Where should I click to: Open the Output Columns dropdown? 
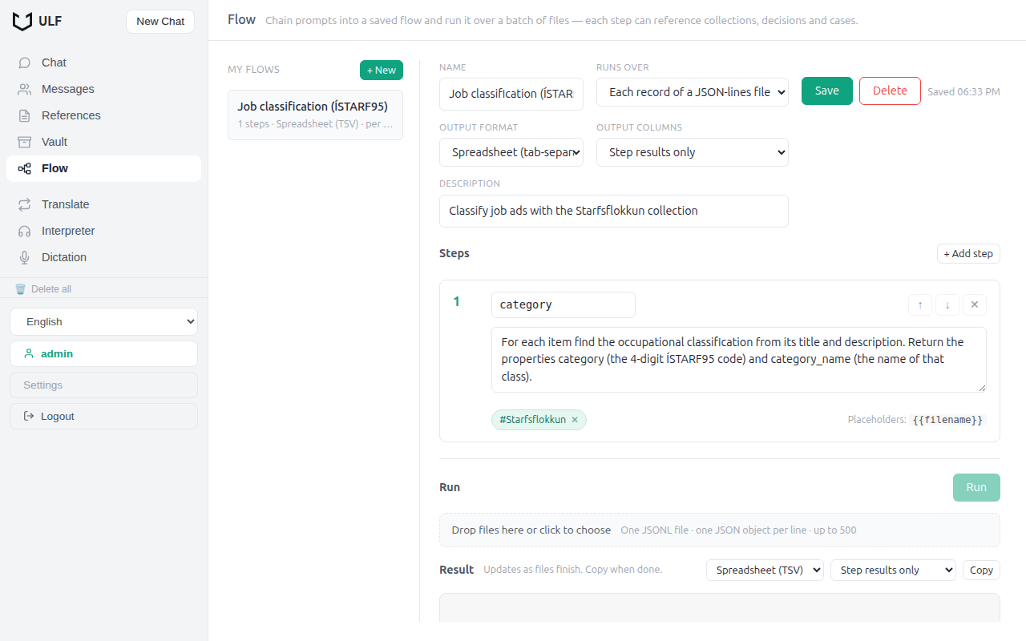[x=693, y=152]
